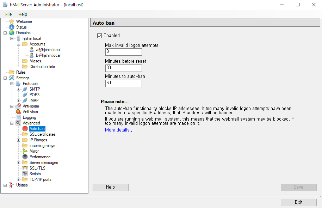Click the Help button
The width and height of the screenshot is (322, 208).
point(111,187)
